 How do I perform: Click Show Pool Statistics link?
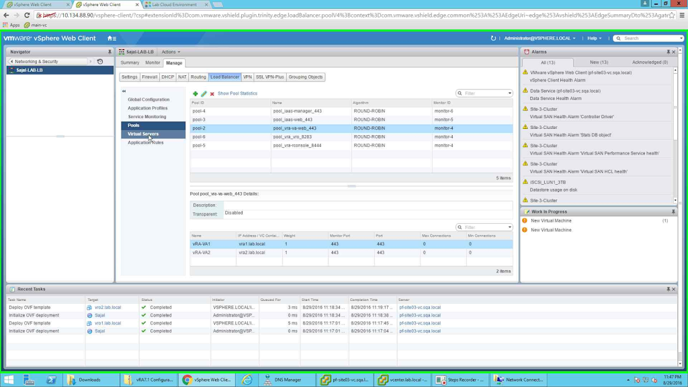(x=237, y=93)
